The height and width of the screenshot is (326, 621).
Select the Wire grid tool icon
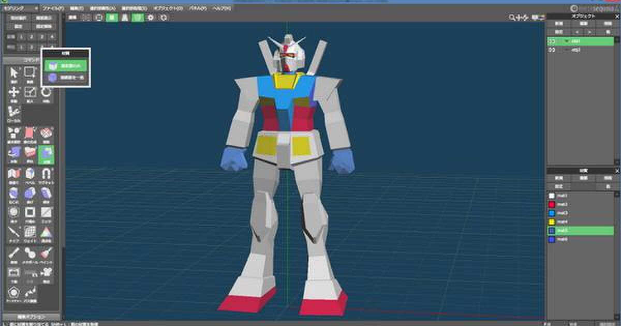(30, 234)
